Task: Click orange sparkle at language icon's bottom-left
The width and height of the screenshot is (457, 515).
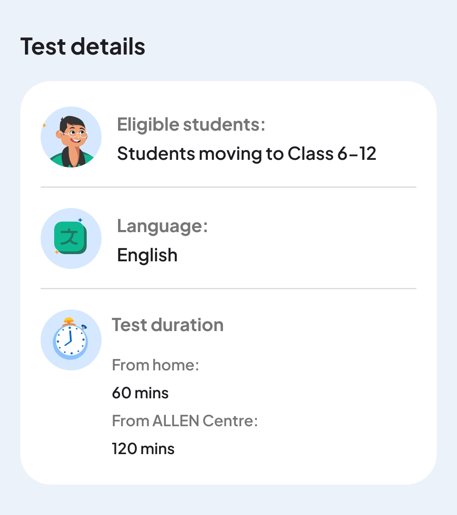Action: coord(57,252)
